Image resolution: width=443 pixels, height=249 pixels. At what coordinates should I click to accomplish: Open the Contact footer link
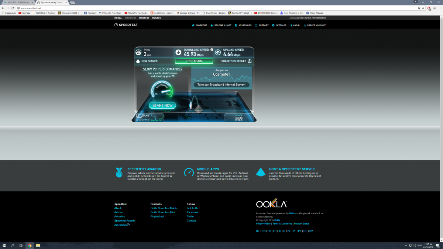click(x=191, y=221)
